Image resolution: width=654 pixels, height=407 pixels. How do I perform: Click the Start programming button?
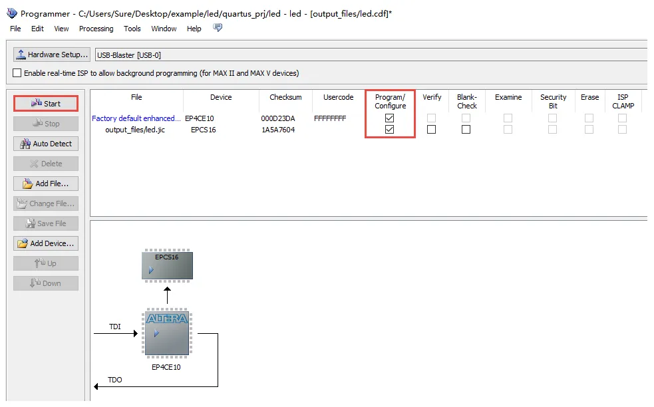[x=46, y=104]
